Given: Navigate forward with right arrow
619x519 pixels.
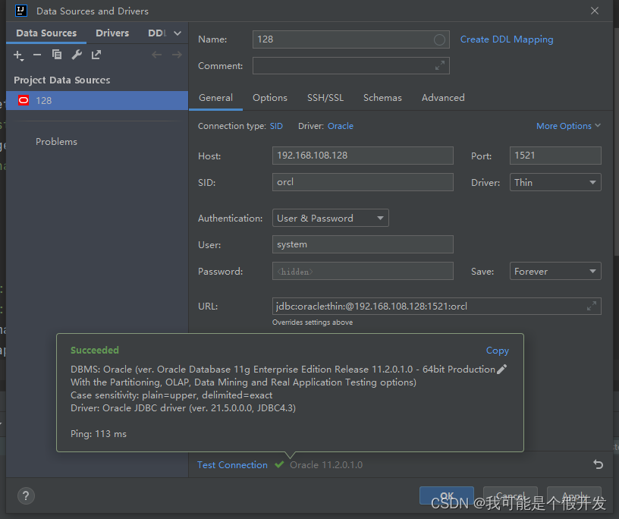Looking at the screenshot, I should pos(177,55).
